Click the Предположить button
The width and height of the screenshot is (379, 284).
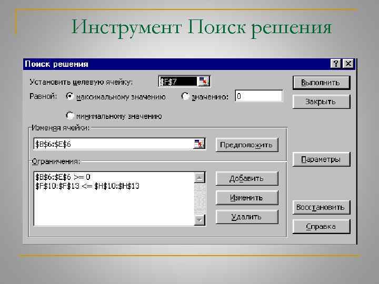click(247, 145)
